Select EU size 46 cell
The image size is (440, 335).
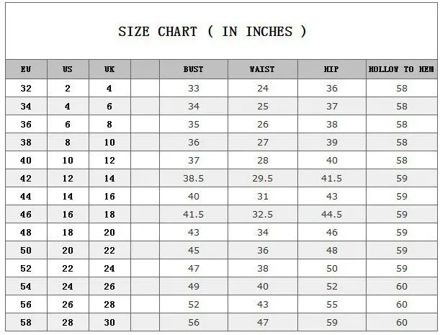click(26, 214)
